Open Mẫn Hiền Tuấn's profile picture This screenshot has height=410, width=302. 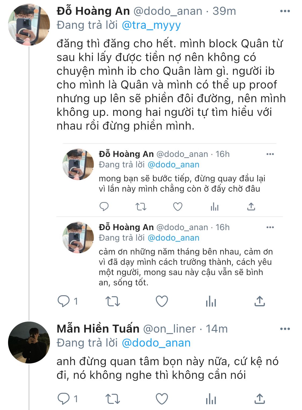(29, 342)
